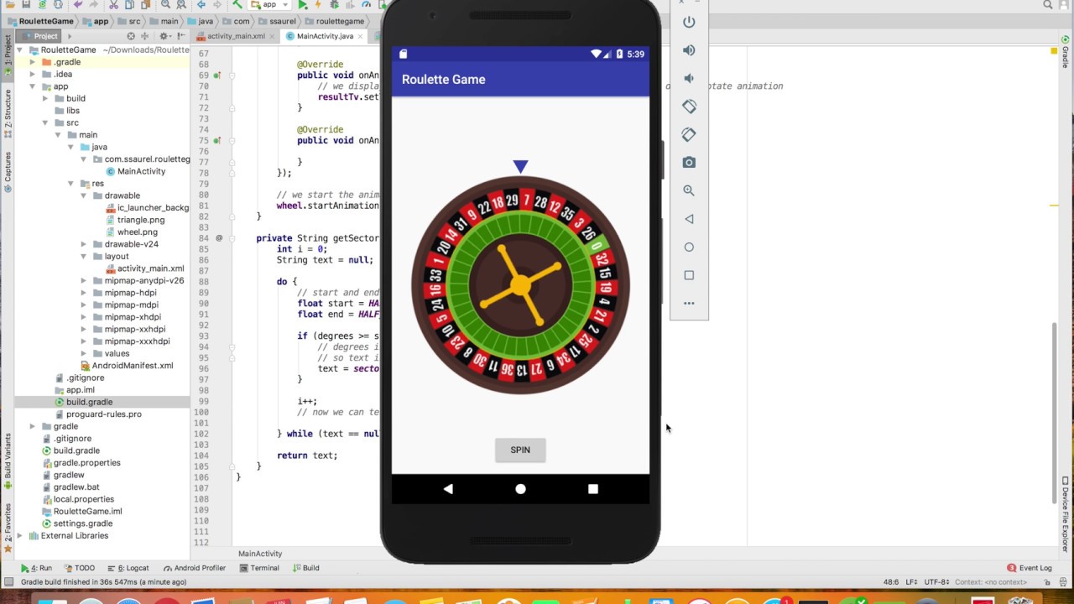Select settings.gradle in project tree
Viewport: 1074px width, 604px height.
click(x=76, y=523)
